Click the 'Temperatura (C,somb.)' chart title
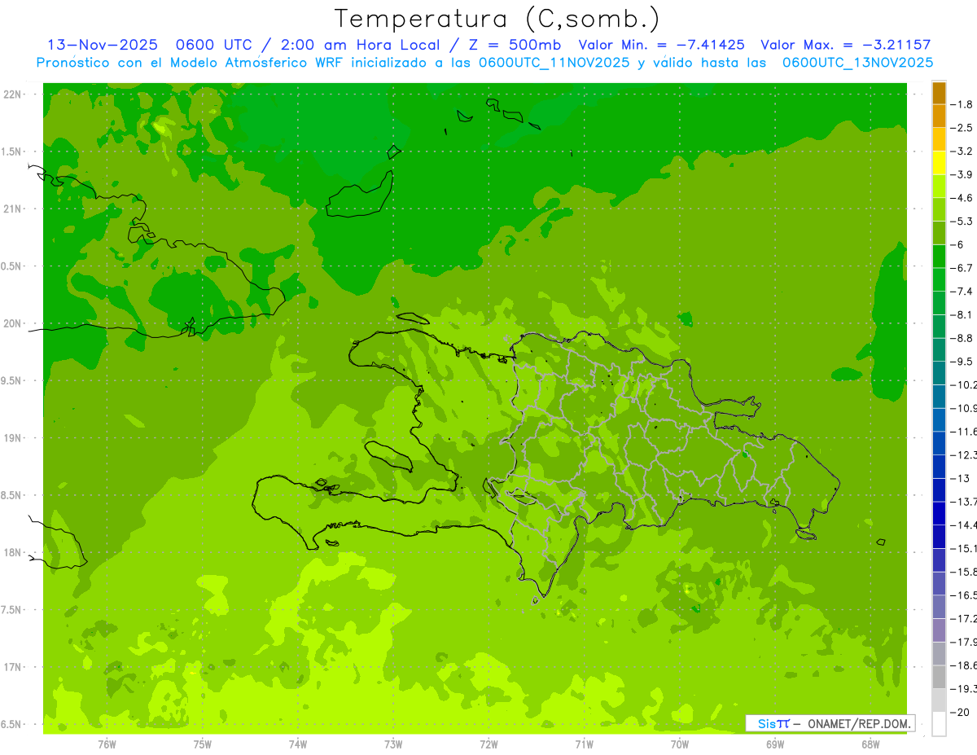This screenshot has width=977, height=755. (x=497, y=19)
